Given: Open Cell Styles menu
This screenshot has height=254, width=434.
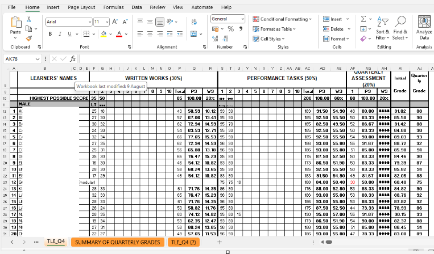Looking at the screenshot, I should click(x=268, y=39).
